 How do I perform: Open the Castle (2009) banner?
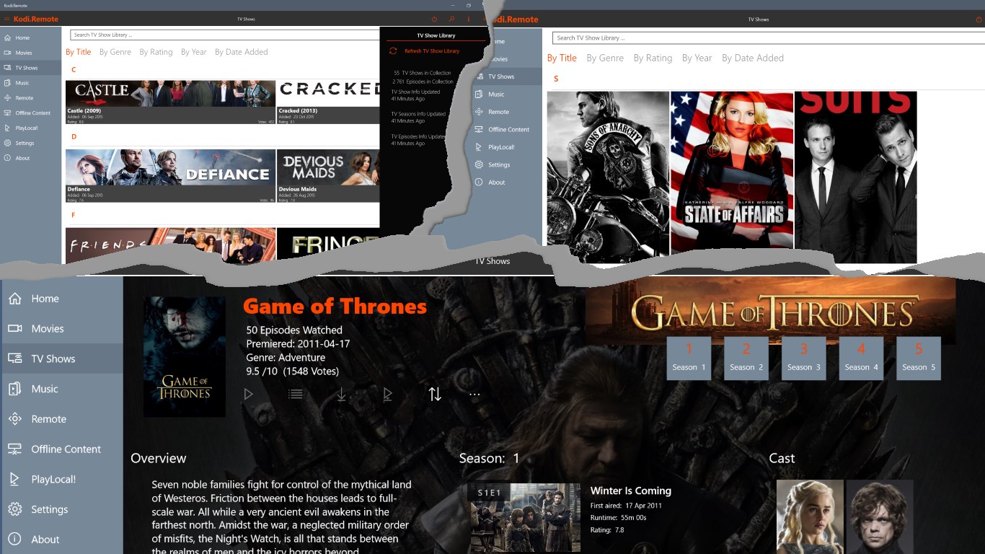coord(170,102)
